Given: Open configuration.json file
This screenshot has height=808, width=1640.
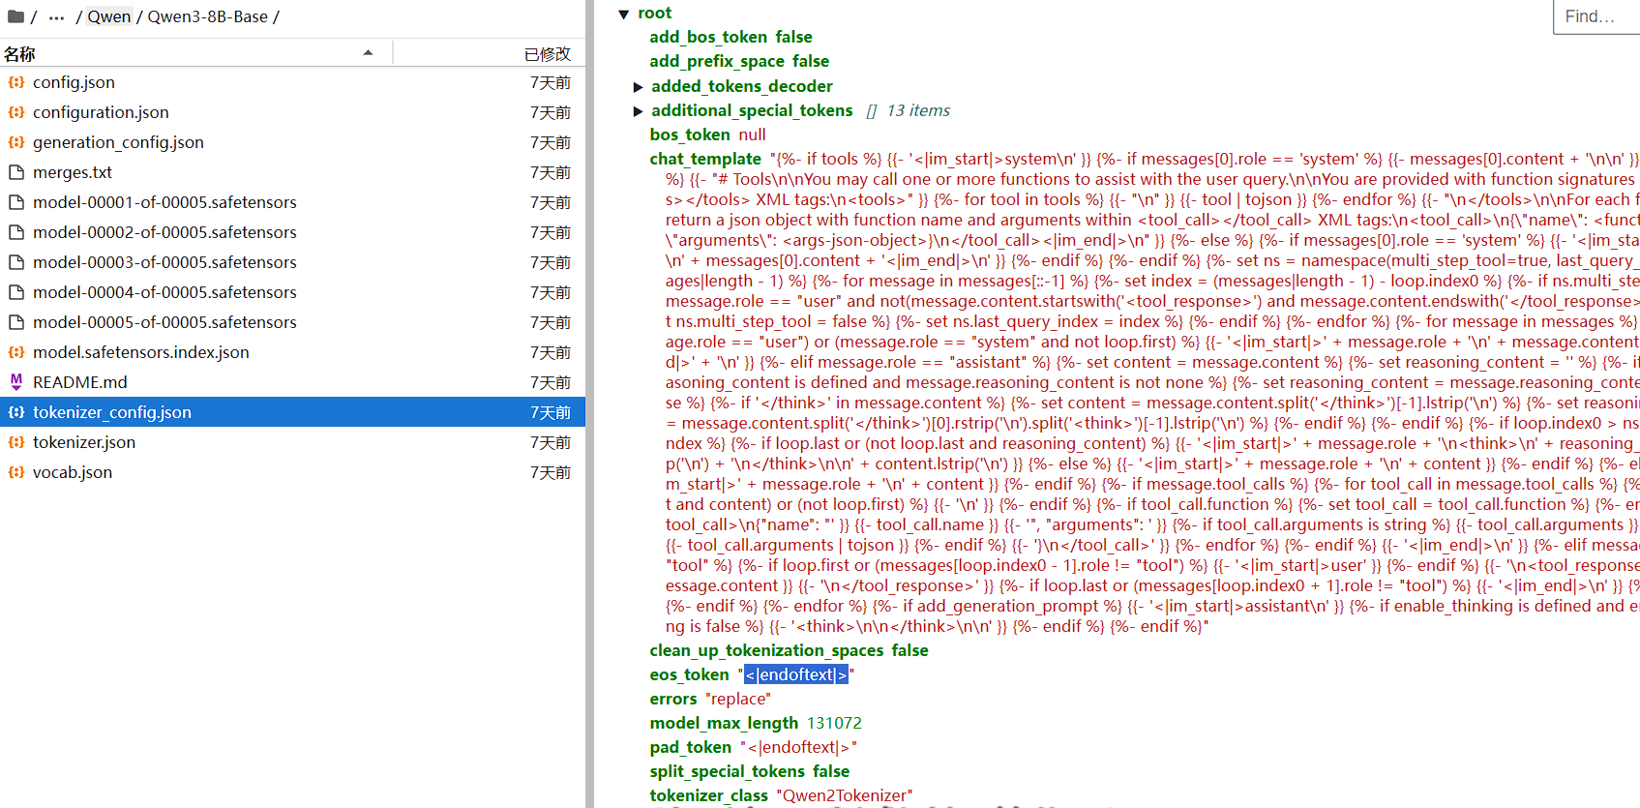Looking at the screenshot, I should click(x=101, y=112).
